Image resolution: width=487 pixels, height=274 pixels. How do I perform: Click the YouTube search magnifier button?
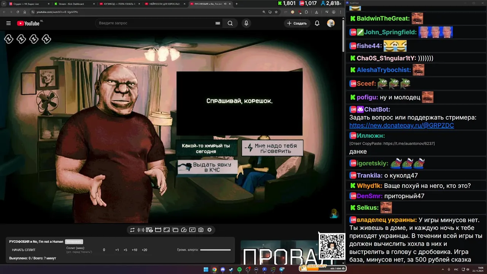coord(230,23)
